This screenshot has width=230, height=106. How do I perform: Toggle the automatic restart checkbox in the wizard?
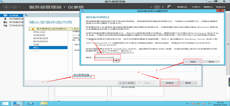pyautogui.click(x=74, y=35)
